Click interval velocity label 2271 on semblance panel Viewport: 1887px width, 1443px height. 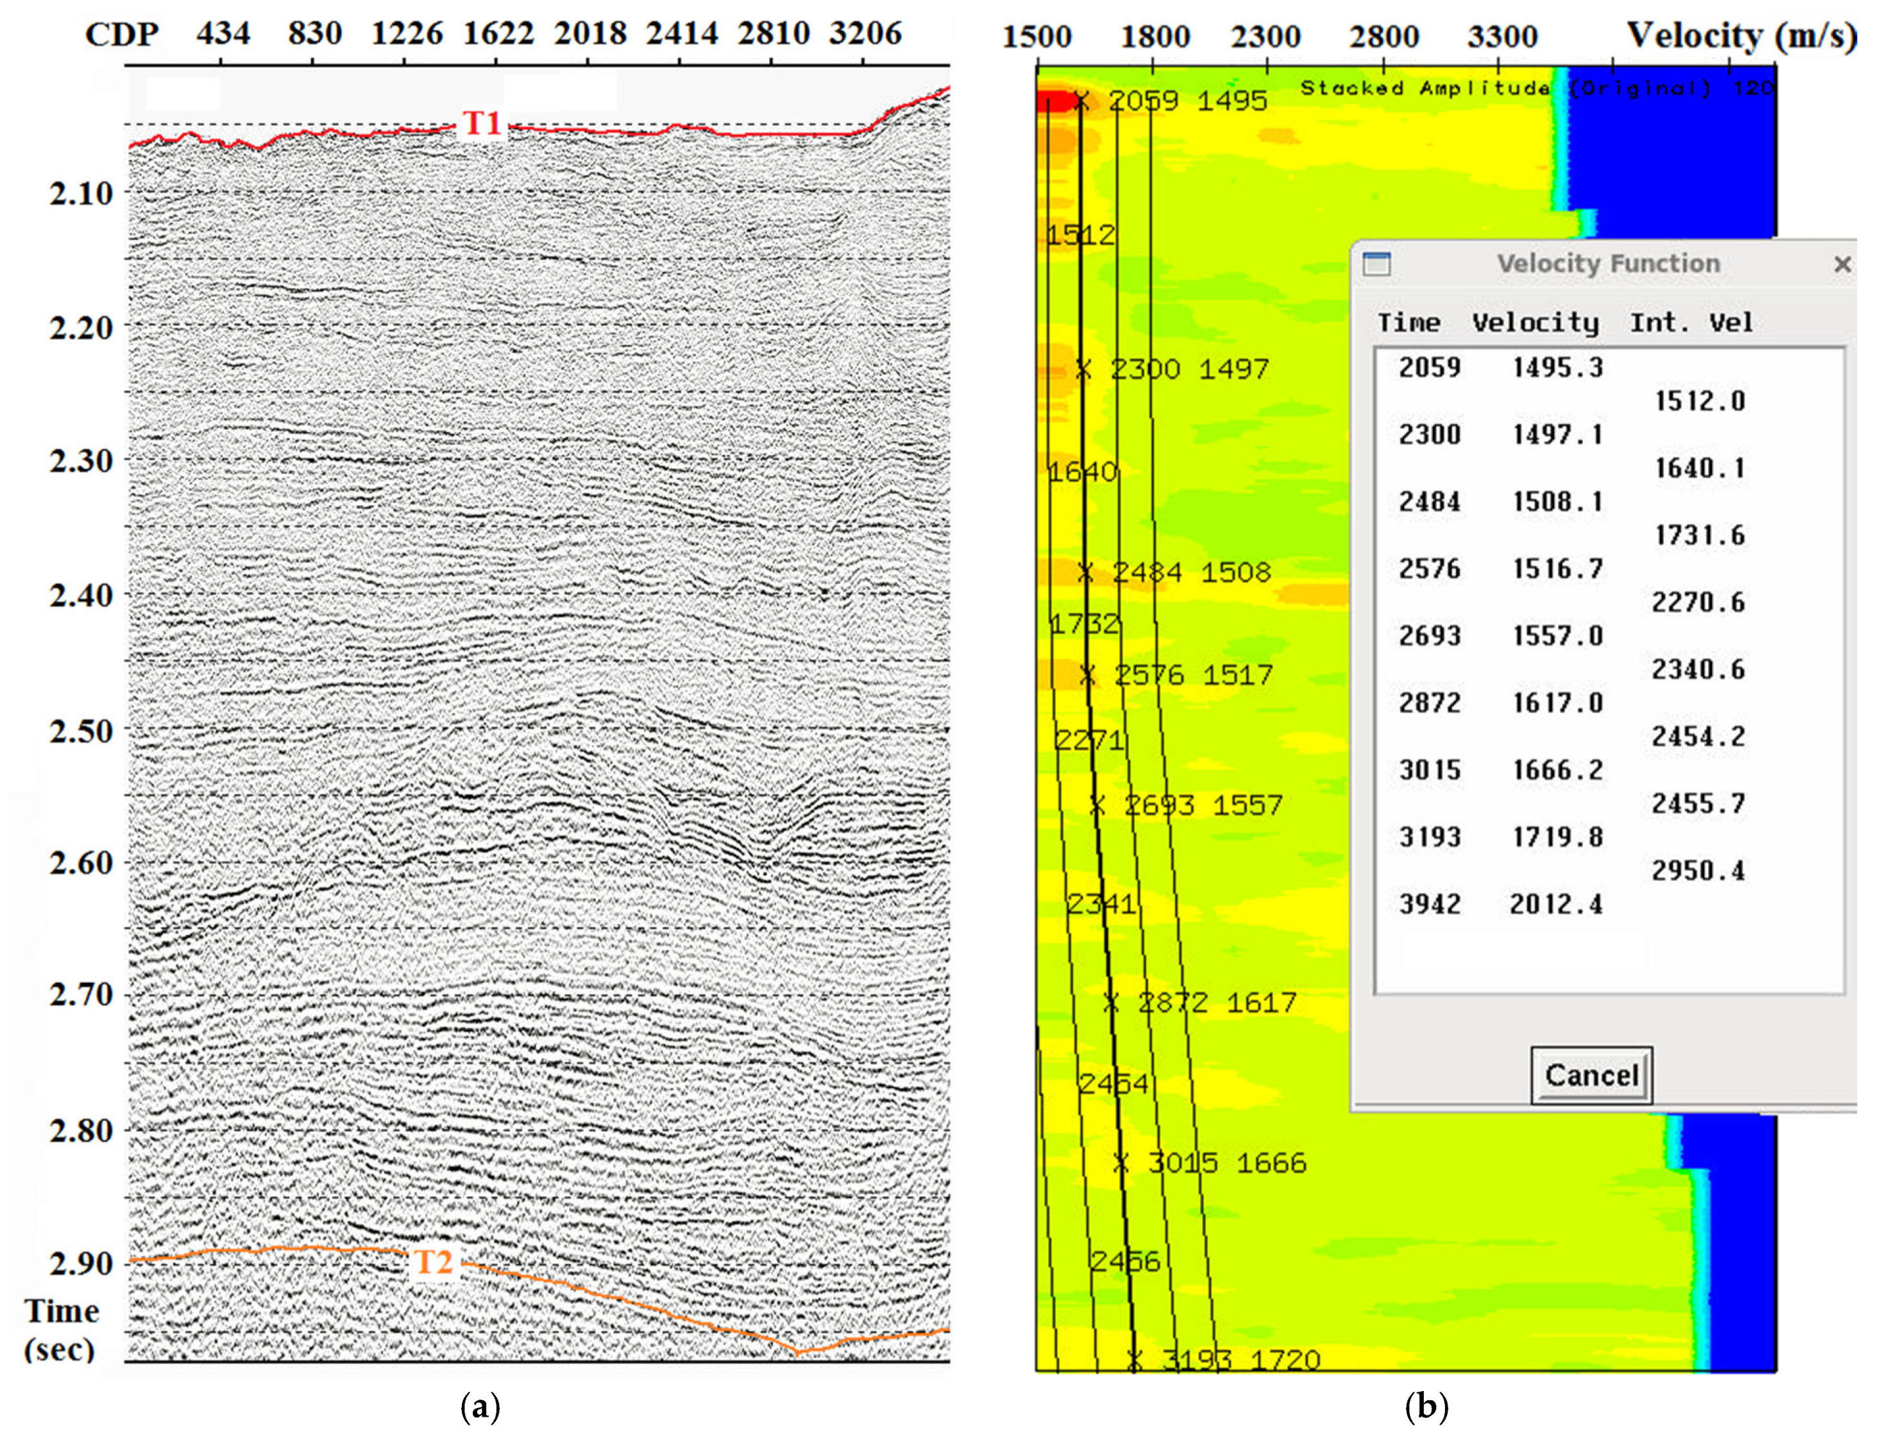(1088, 740)
